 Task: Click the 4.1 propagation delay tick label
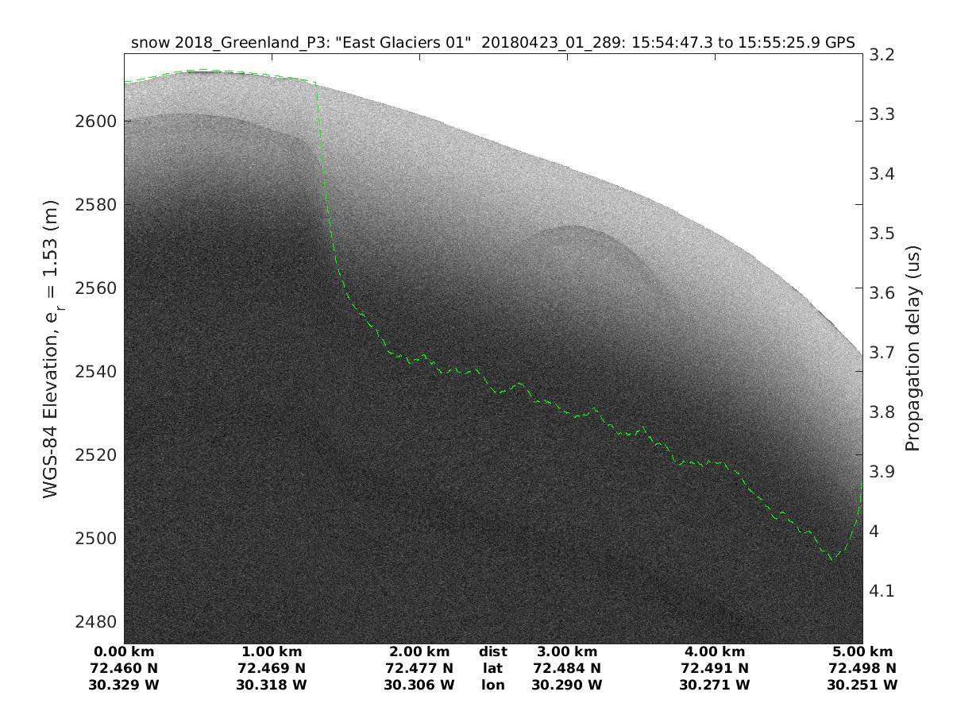coord(884,591)
